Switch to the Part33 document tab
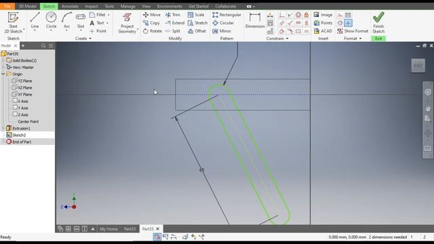434x244 pixels. point(130,229)
